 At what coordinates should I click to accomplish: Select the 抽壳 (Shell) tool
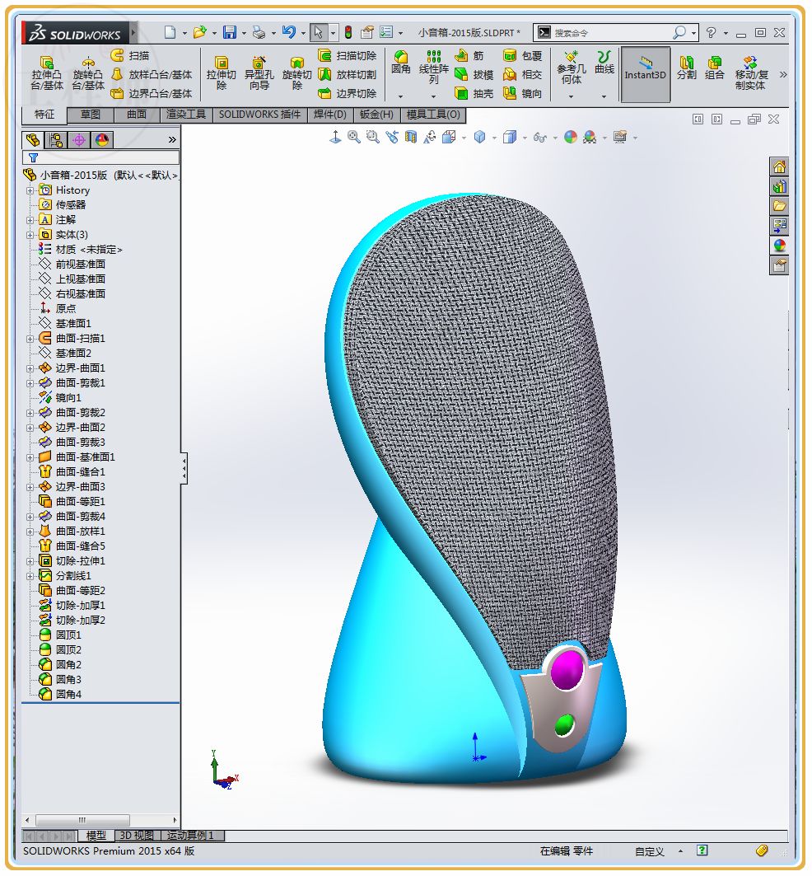tap(476, 93)
